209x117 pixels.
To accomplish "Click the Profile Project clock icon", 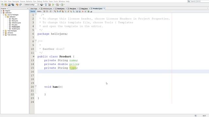I will [62, 5].
